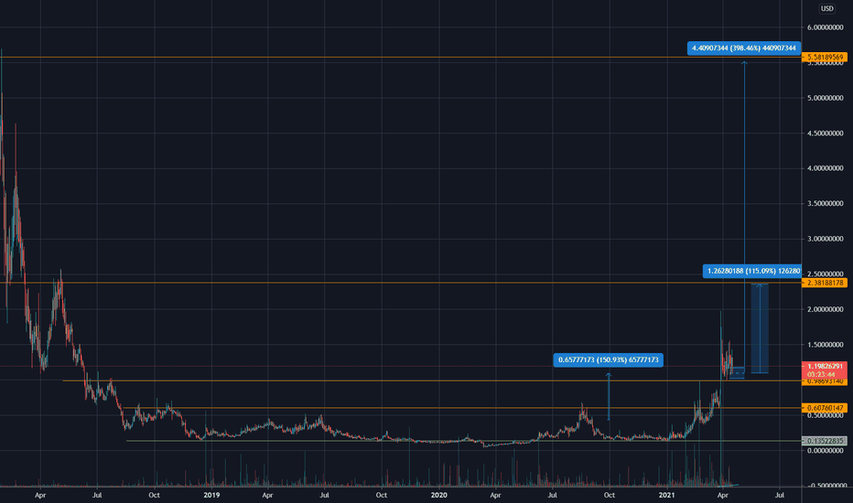Image resolution: width=853 pixels, height=503 pixels.
Task: Open the USD currency selector
Action: (826, 8)
